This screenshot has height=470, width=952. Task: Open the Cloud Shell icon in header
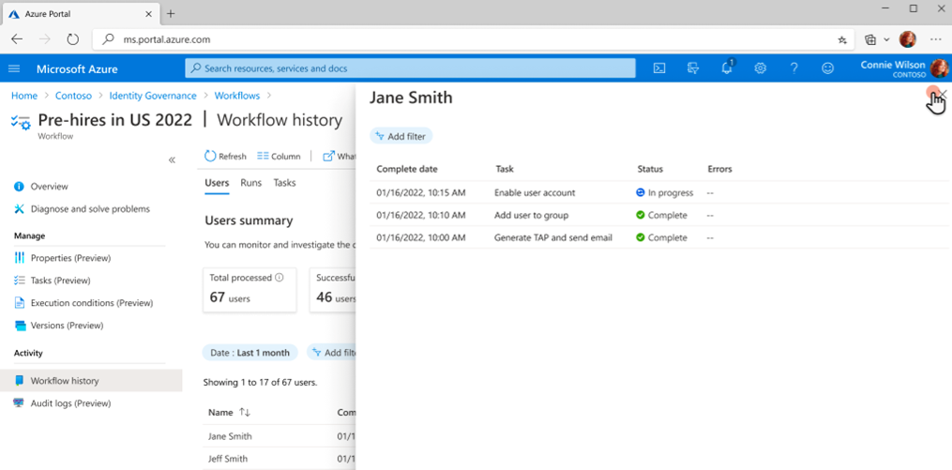(659, 68)
